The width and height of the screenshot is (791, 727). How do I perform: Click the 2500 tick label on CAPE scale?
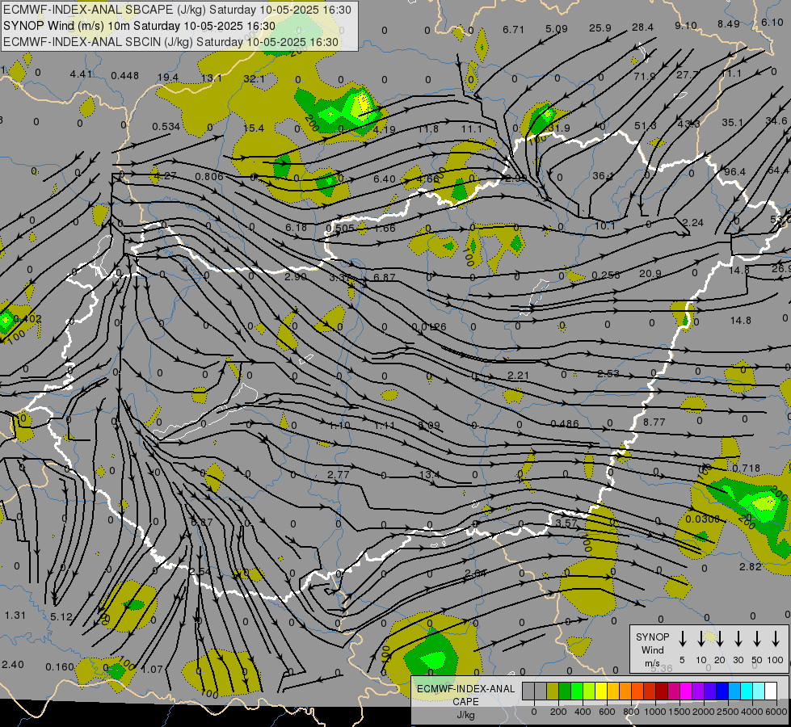(x=728, y=712)
